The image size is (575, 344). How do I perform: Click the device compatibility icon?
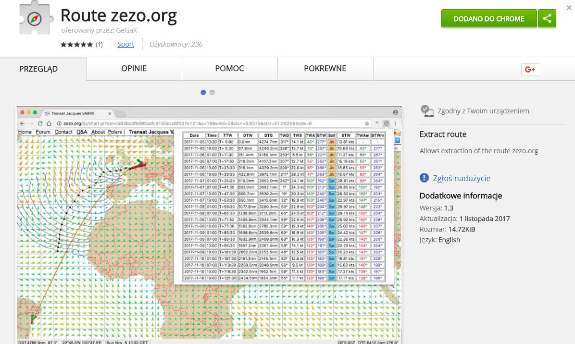coord(426,111)
